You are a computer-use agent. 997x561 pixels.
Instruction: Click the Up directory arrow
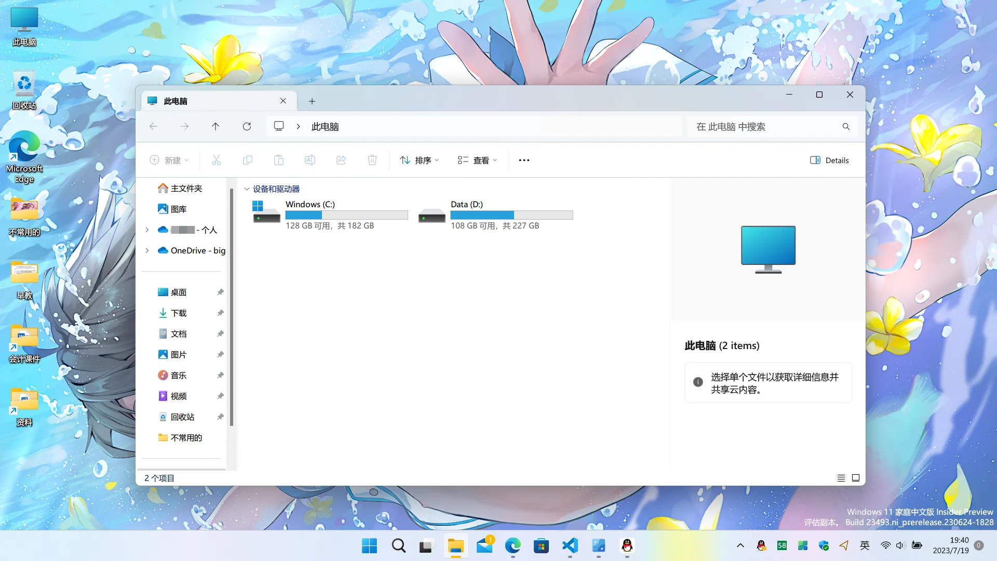[215, 126]
